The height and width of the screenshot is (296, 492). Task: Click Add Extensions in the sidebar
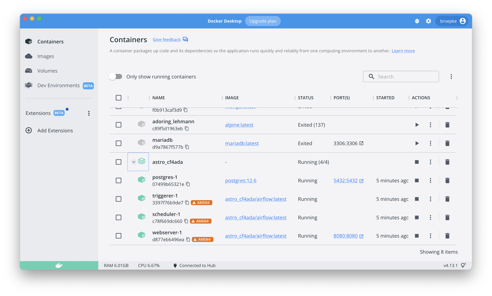(x=55, y=130)
